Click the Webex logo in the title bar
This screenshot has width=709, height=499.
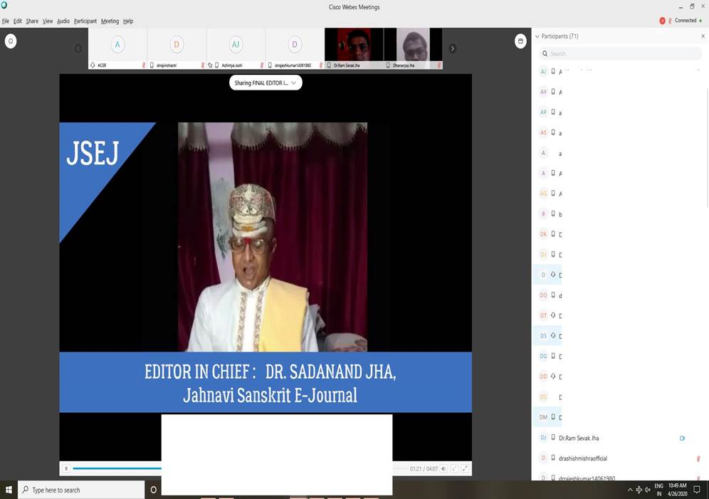click(x=4, y=5)
